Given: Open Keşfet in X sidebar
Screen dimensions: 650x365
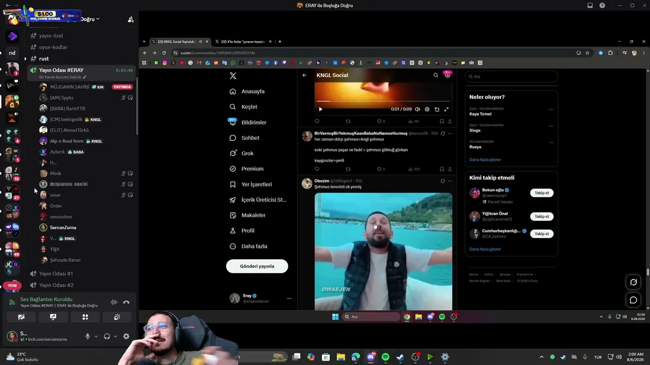Looking at the screenshot, I should (x=244, y=107).
